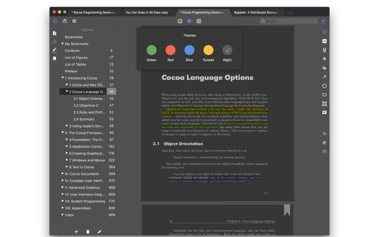Click the share icon in the toolbar

[x=64, y=21]
